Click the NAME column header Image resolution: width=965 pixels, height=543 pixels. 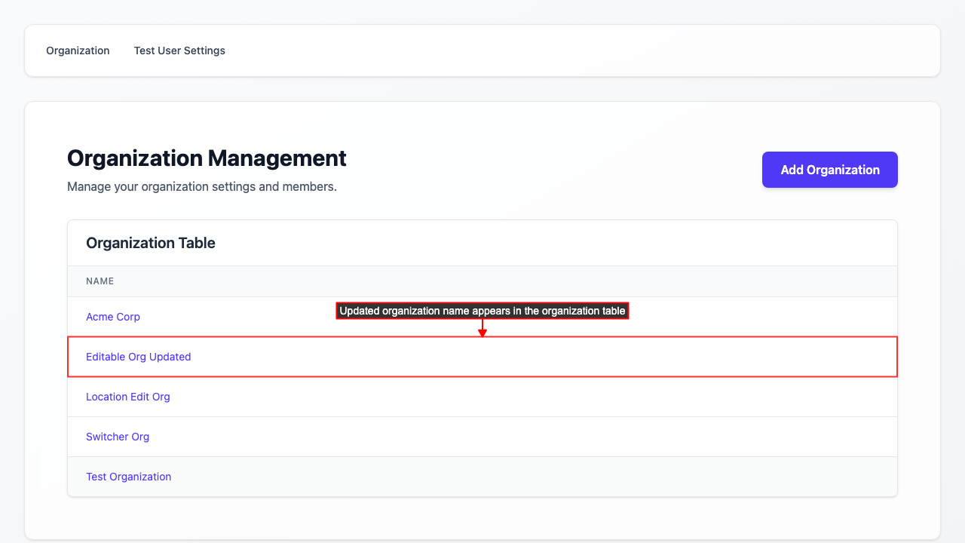(x=100, y=281)
